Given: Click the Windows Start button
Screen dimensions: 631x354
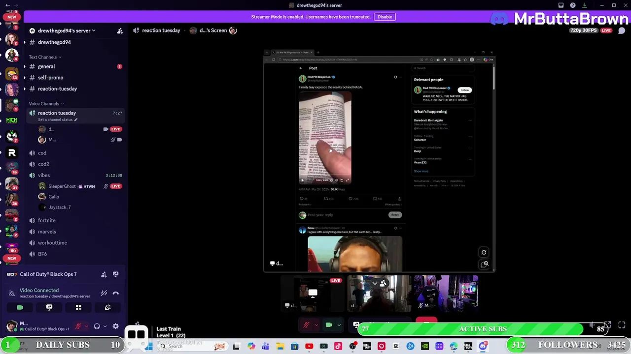Looking at the screenshot, I should 148,347.
